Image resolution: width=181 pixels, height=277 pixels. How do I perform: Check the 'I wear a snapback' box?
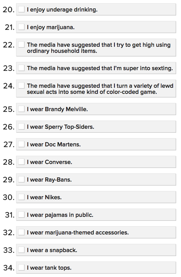click(x=21, y=250)
